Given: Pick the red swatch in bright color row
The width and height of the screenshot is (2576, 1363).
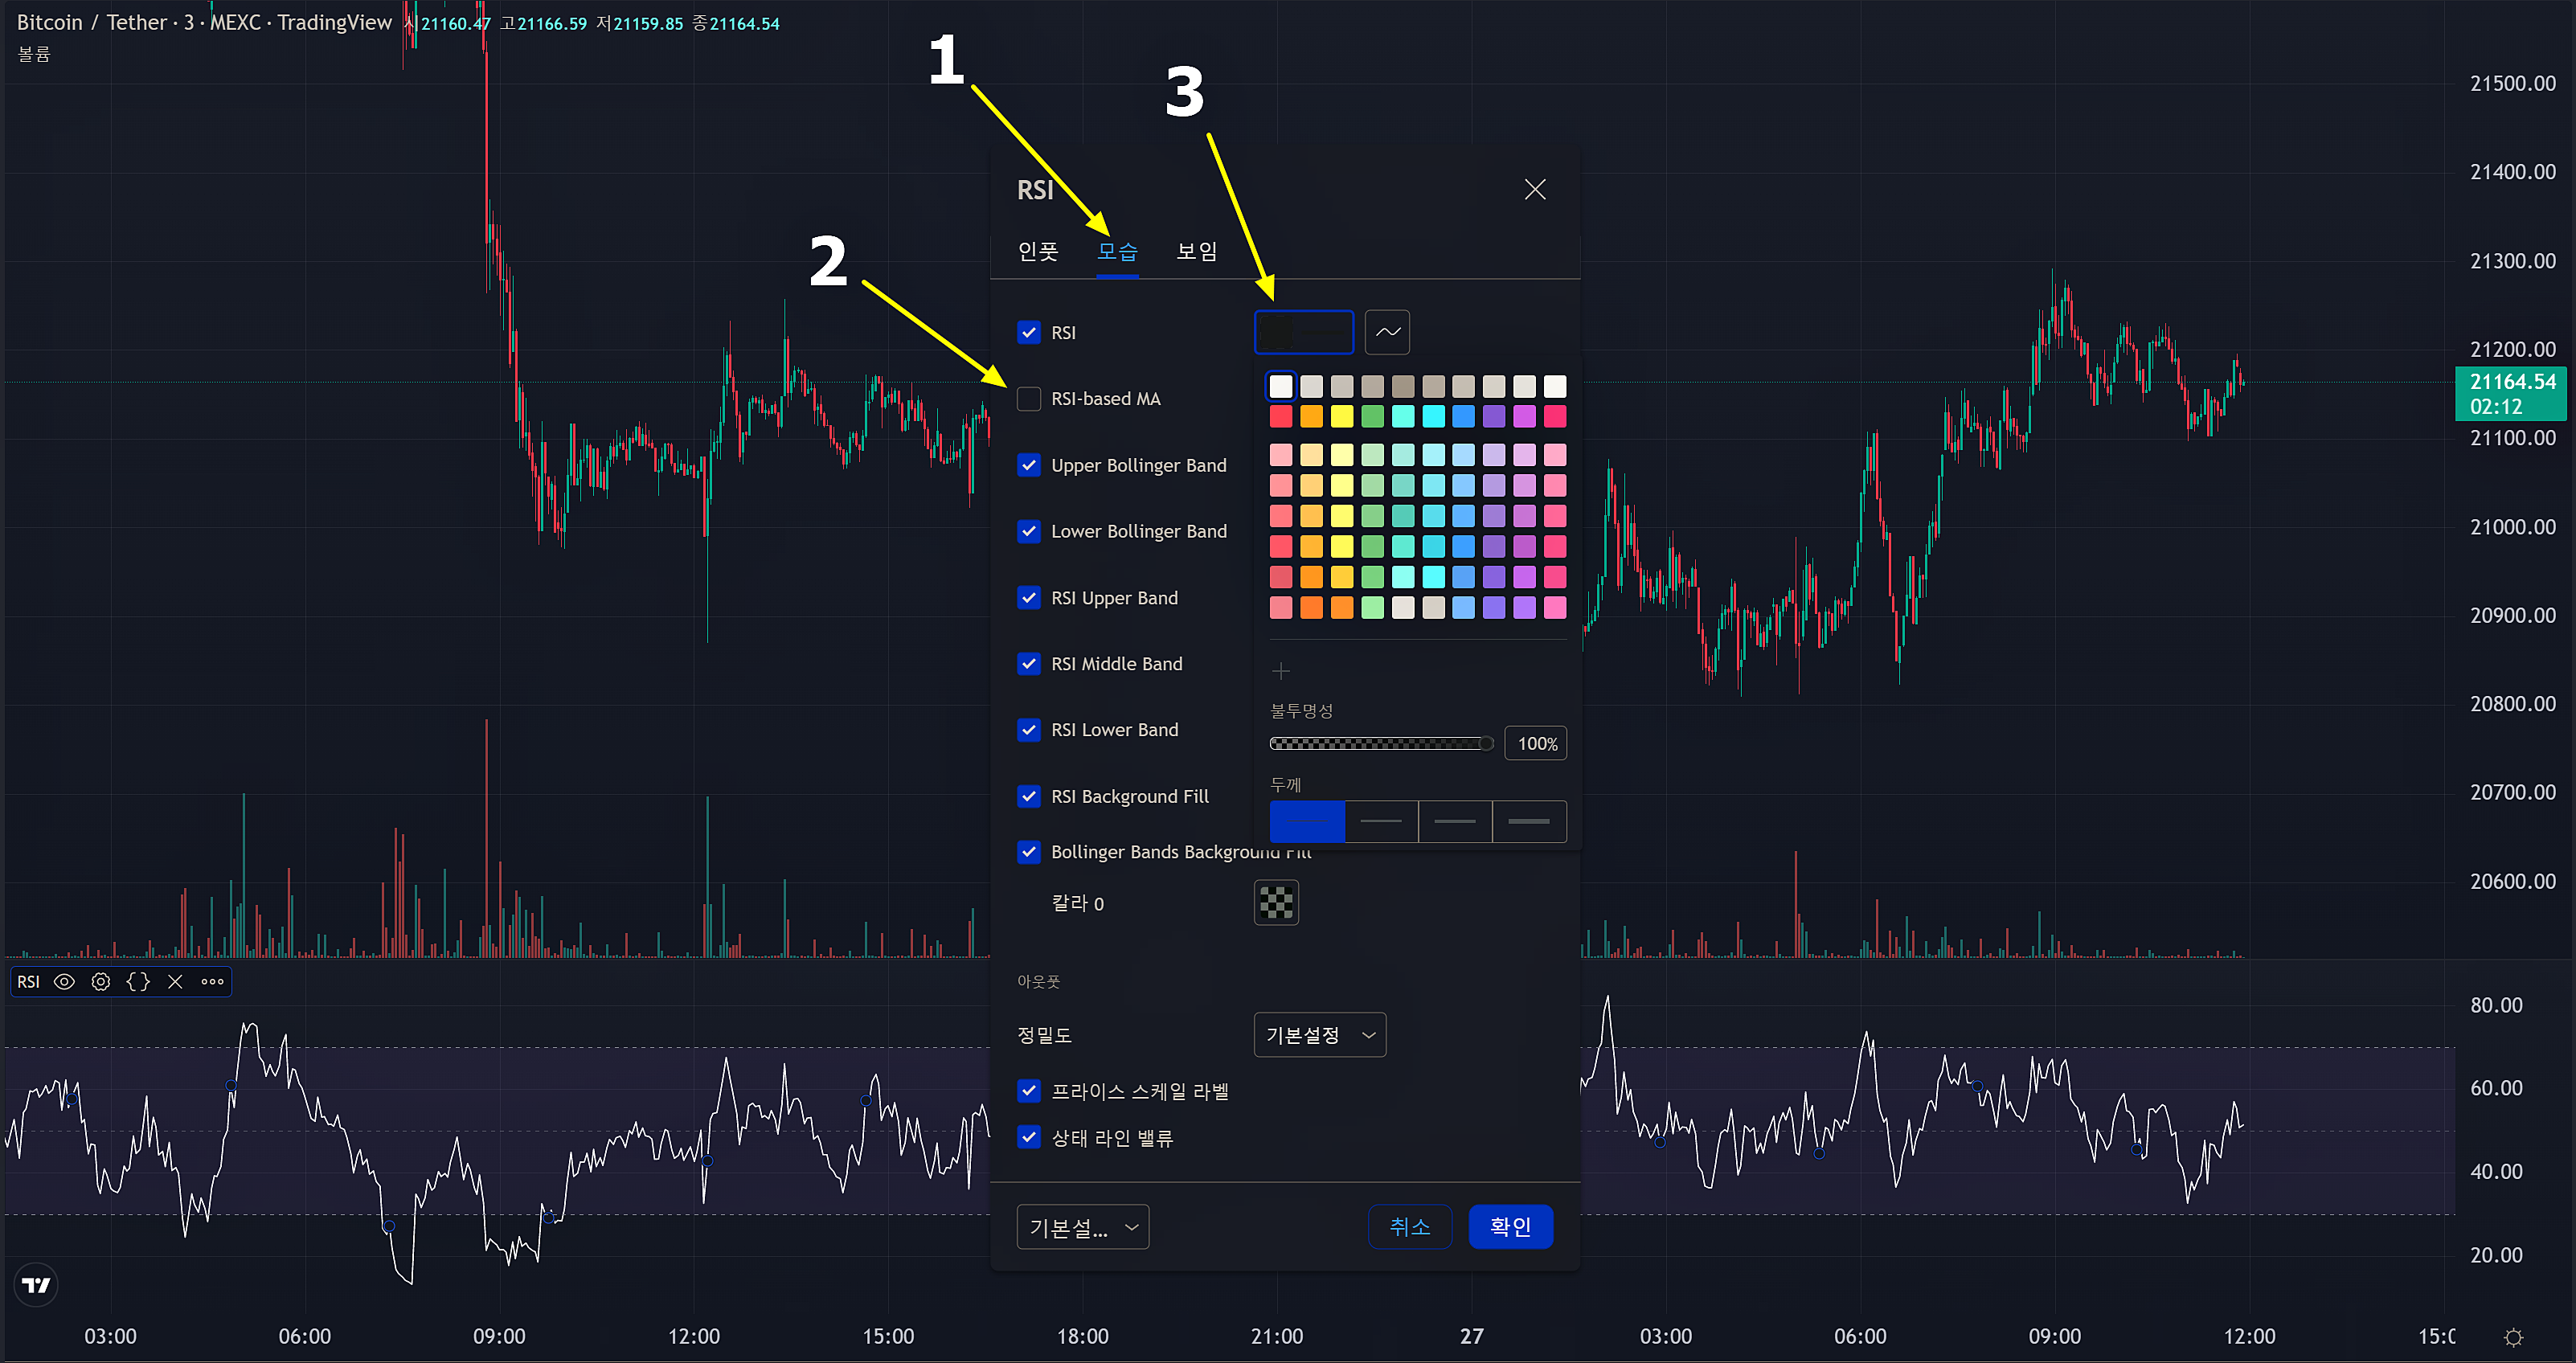Looking at the screenshot, I should click(1281, 416).
